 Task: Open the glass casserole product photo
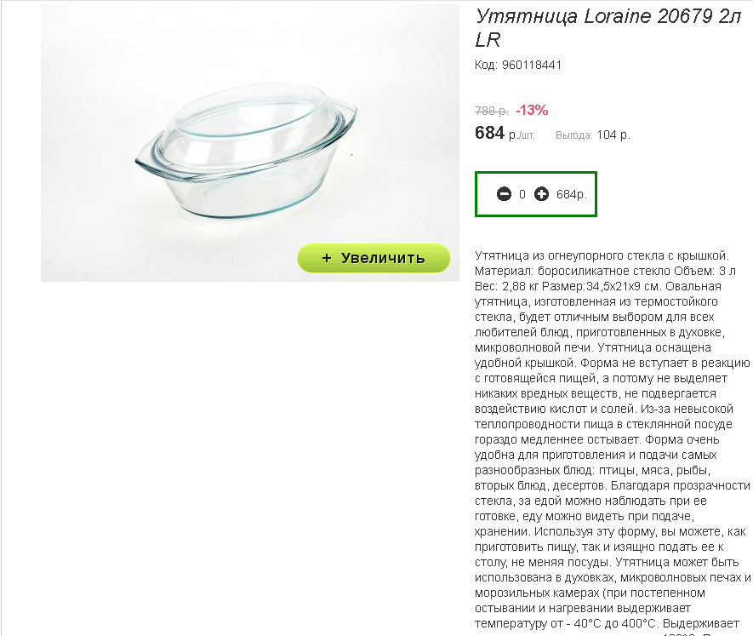point(249,143)
